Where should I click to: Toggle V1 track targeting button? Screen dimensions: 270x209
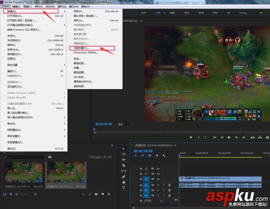coord(146,179)
